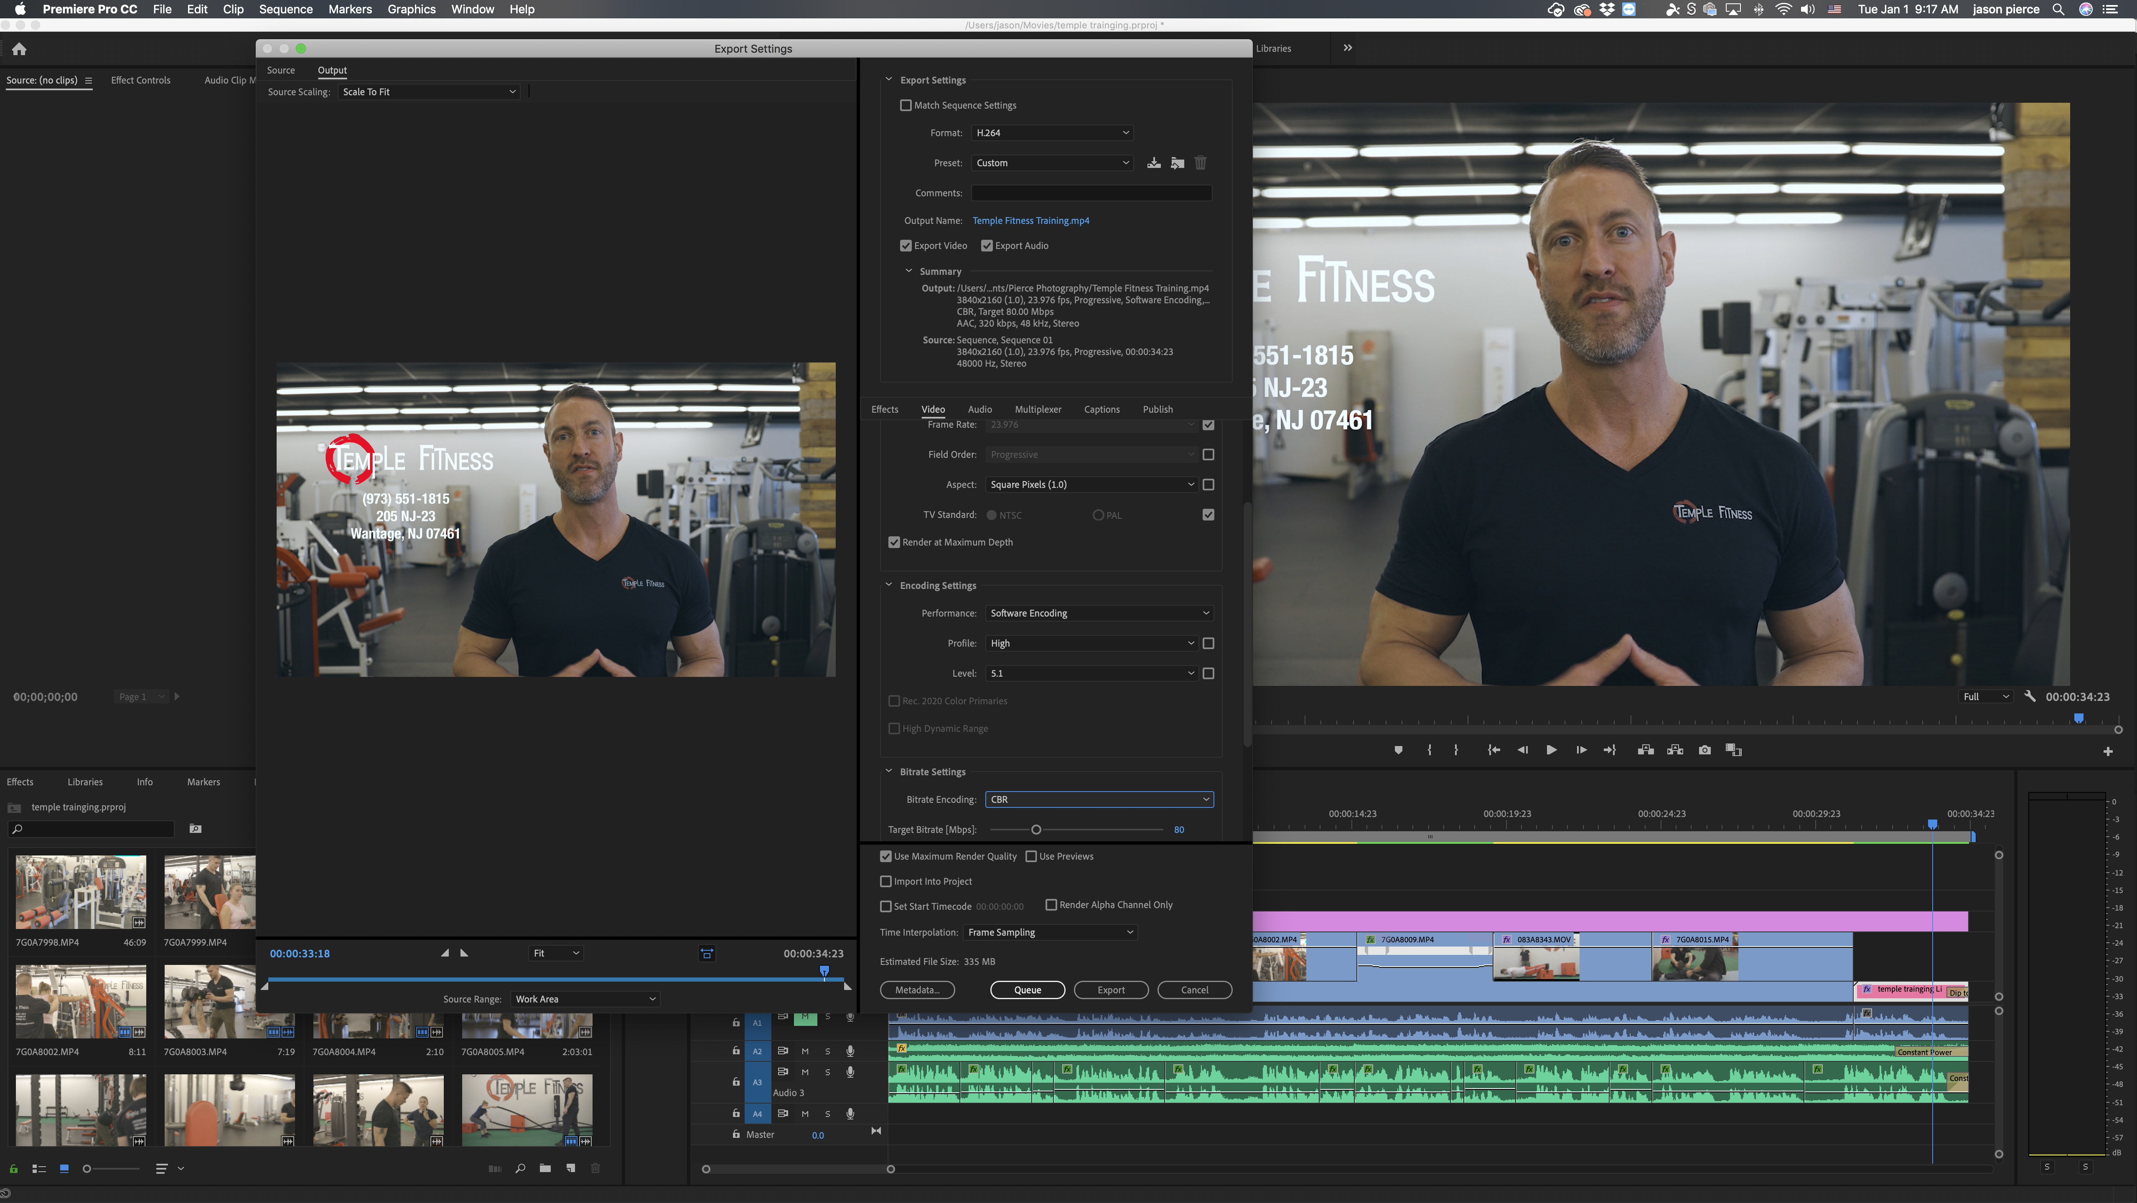This screenshot has height=1203, width=2137.
Task: Uncheck Export Audio
Action: coord(986,246)
